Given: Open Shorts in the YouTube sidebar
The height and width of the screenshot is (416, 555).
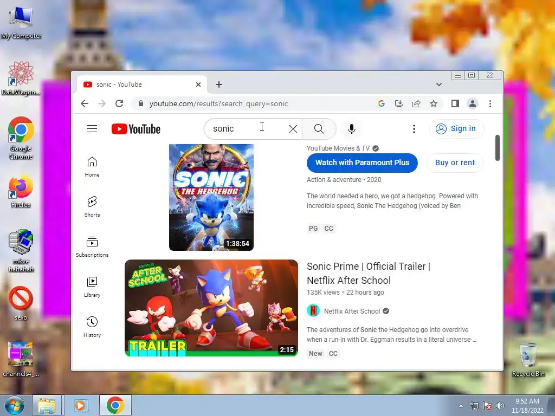Looking at the screenshot, I should pos(92,206).
